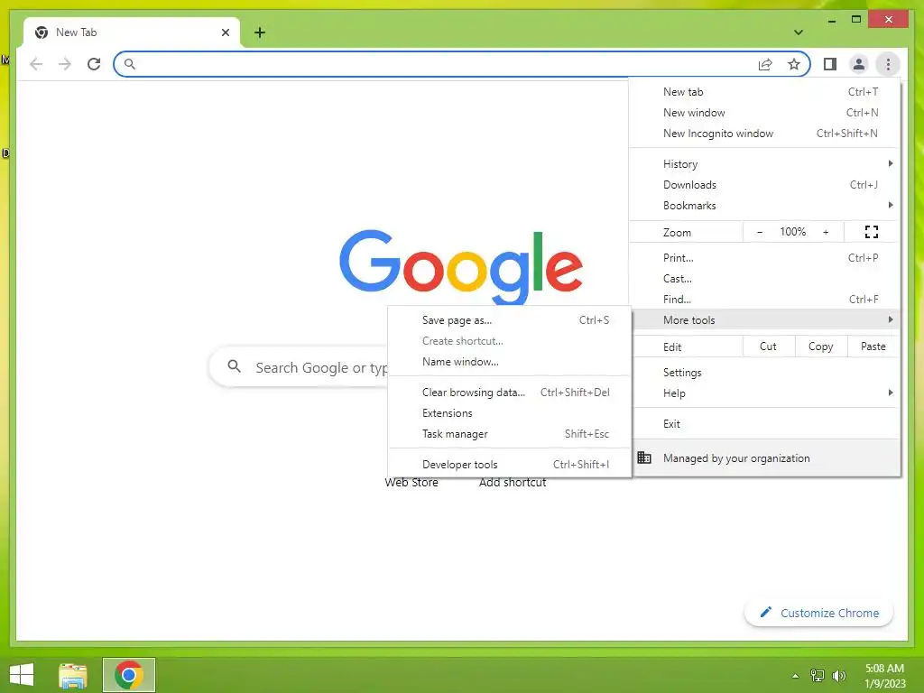Viewport: 924px width, 693px height.
Task: Select the New Tab browser tab
Action: coord(132,32)
